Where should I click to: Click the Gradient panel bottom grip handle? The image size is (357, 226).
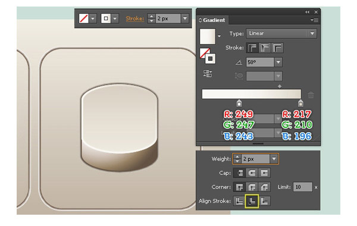[258, 143]
